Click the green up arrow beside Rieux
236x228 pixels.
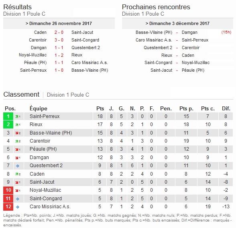click(16, 125)
